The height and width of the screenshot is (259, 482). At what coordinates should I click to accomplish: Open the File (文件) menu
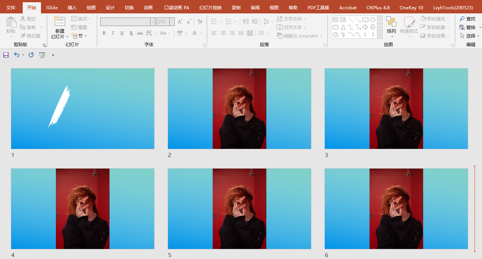coord(11,7)
